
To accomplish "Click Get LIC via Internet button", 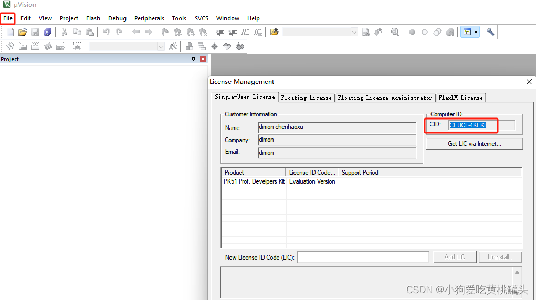I will click(475, 144).
